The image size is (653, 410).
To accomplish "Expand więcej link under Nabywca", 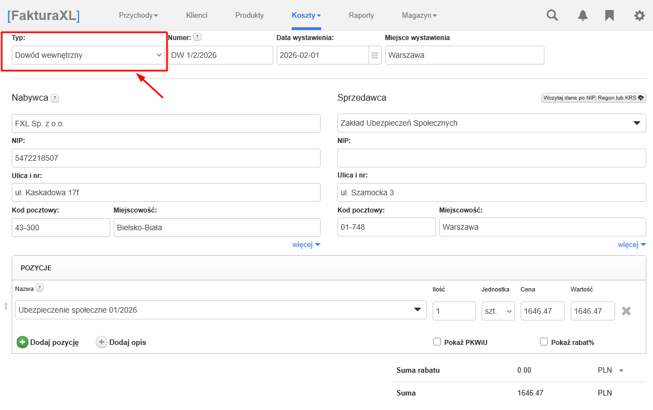I will coord(306,244).
